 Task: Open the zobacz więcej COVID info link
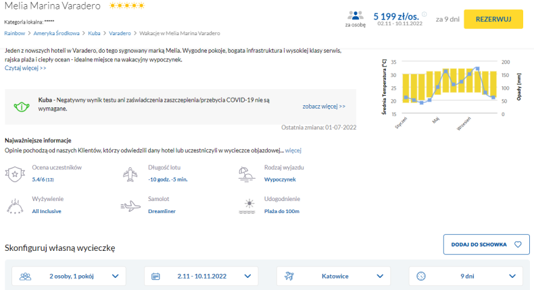pos(324,107)
